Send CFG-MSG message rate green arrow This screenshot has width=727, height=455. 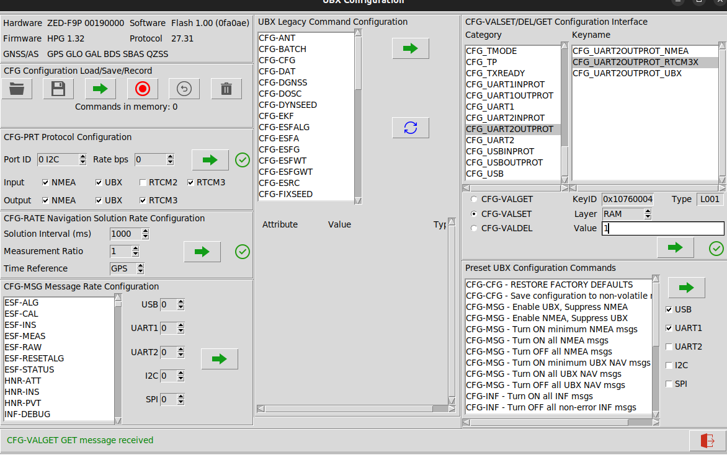coord(220,359)
